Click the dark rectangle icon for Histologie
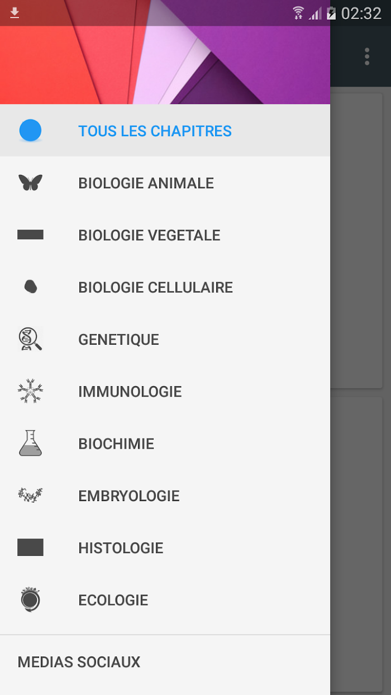Screen dimensions: 391x695 click(x=30, y=548)
